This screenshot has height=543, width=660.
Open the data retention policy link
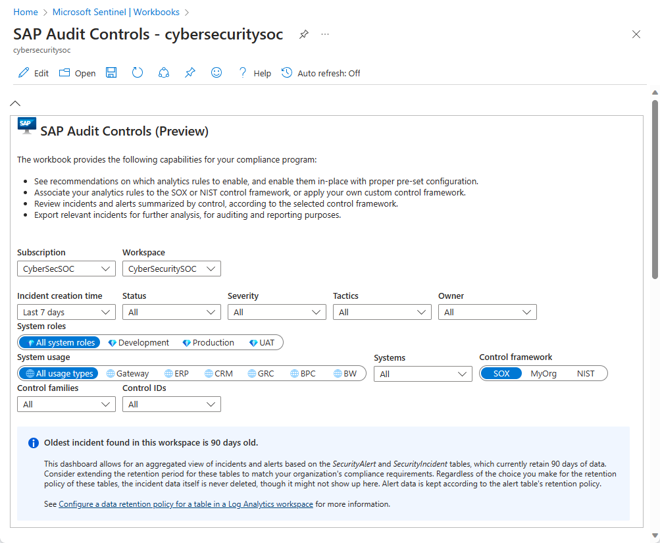(x=186, y=505)
